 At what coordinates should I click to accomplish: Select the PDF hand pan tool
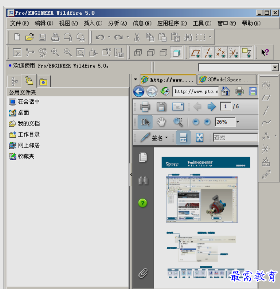[161, 122]
